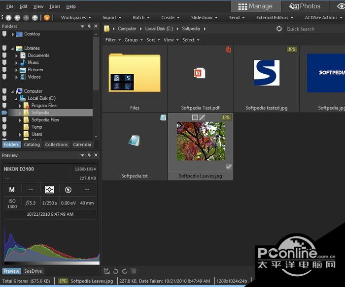345x287 pixels.
Task: Toggle Easy-Select marker for Users folder
Action: pyautogui.click(x=4, y=134)
